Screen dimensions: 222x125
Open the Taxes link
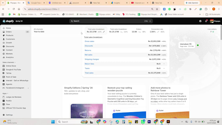pos(87,68)
